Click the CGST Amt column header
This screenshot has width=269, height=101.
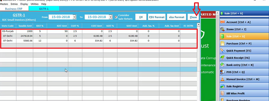click(93, 26)
